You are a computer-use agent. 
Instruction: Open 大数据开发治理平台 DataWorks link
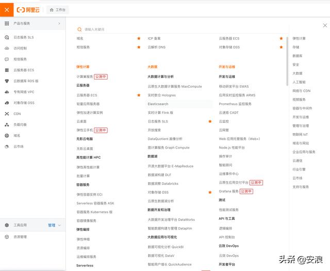pyautogui.click(x=171, y=219)
